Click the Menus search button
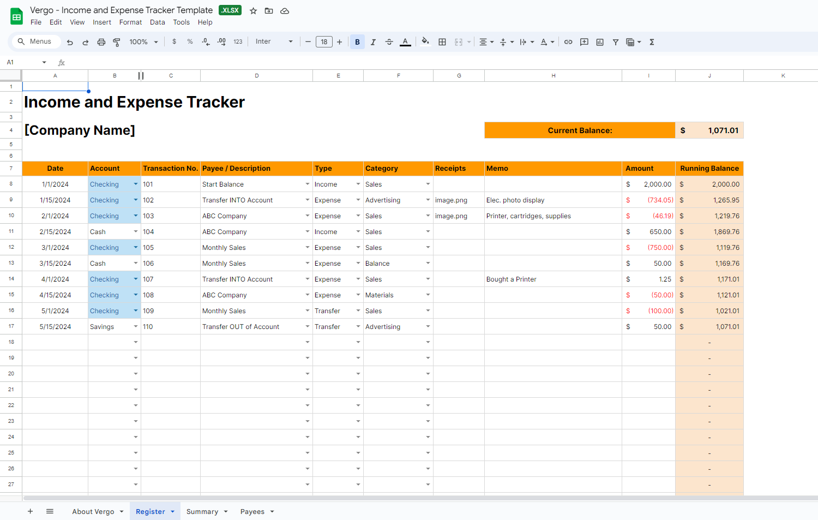This screenshot has width=818, height=520. click(36, 41)
